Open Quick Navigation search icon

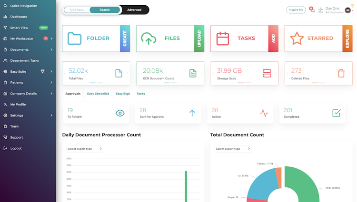(5, 6)
